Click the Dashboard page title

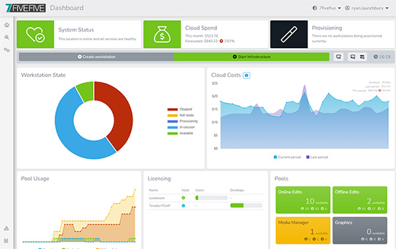[x=67, y=8]
